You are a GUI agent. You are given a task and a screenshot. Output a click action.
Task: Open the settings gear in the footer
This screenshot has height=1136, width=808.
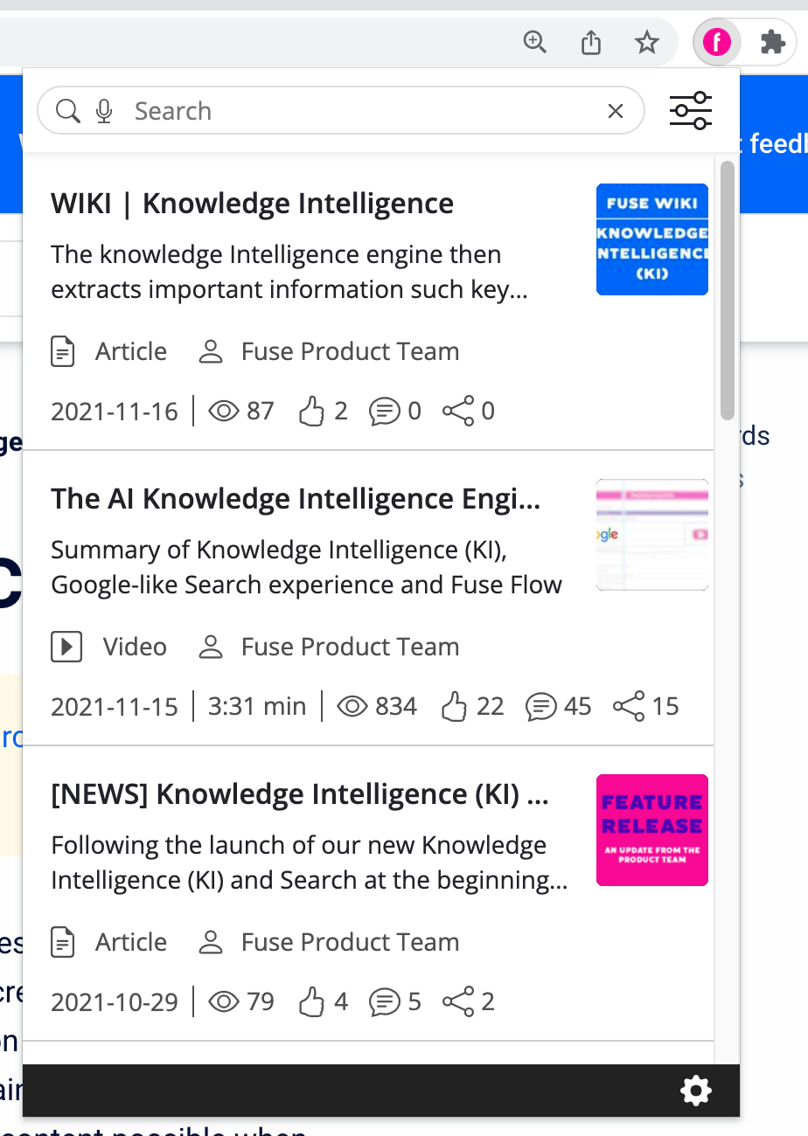pyautogui.click(x=696, y=1090)
